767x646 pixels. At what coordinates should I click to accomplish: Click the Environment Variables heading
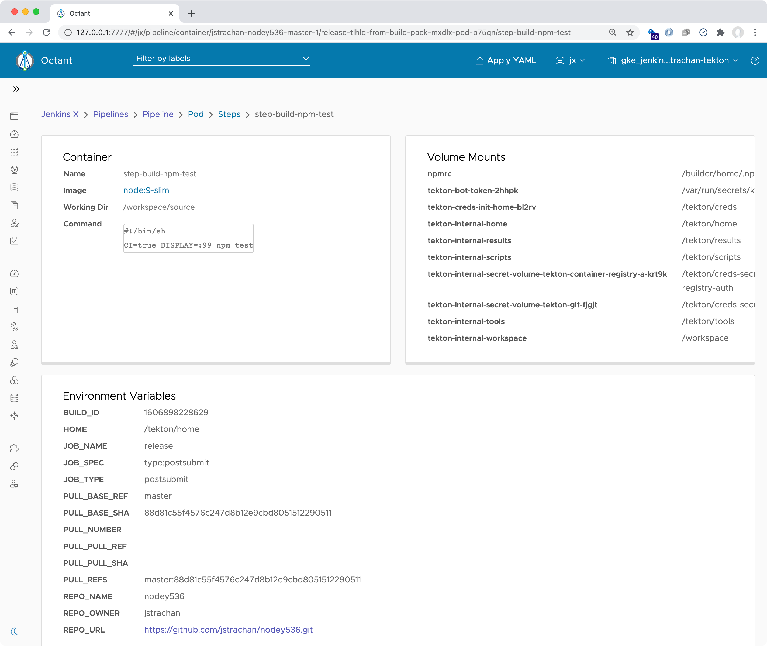tap(119, 396)
